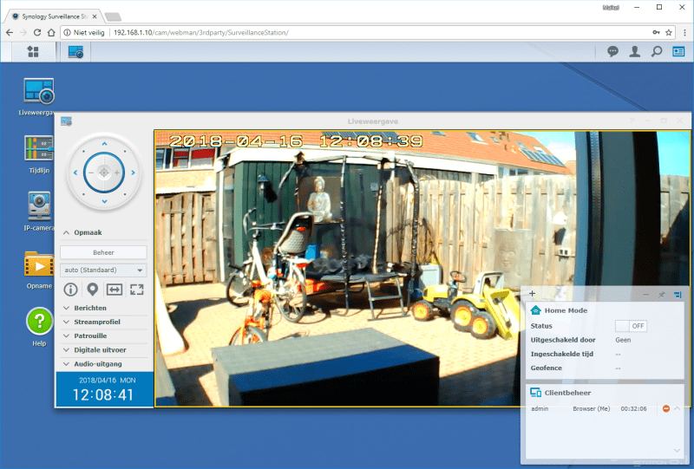The width and height of the screenshot is (694, 469).
Task: Pan camera down with PTZ arrow
Action: (104, 201)
